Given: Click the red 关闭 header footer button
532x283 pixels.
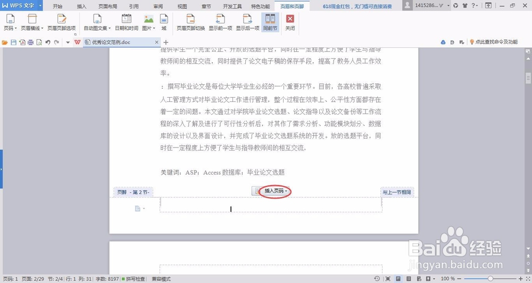Looking at the screenshot, I should coord(290,23).
